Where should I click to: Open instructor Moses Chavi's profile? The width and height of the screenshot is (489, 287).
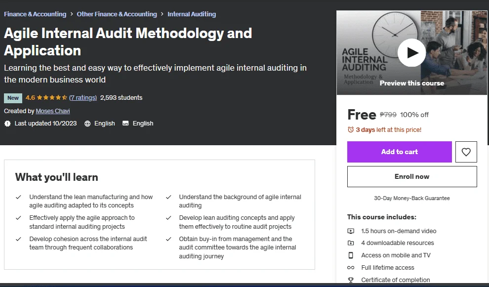tap(53, 111)
